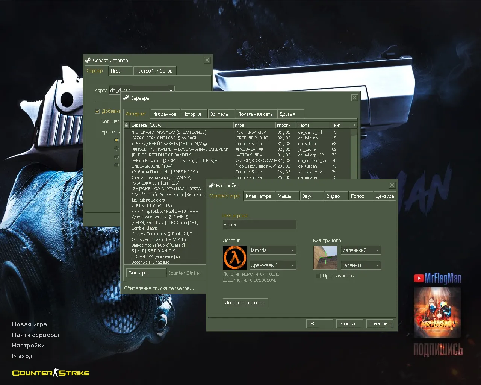The image size is (481, 385).
Task: Toggle the Добавить checkbox in Создать сервер
Action: 97,111
